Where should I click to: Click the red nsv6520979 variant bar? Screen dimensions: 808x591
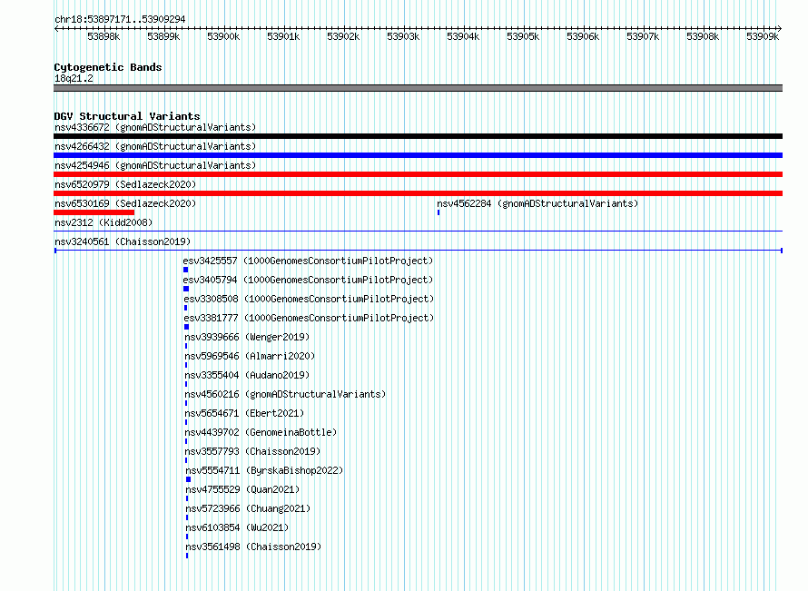418,193
